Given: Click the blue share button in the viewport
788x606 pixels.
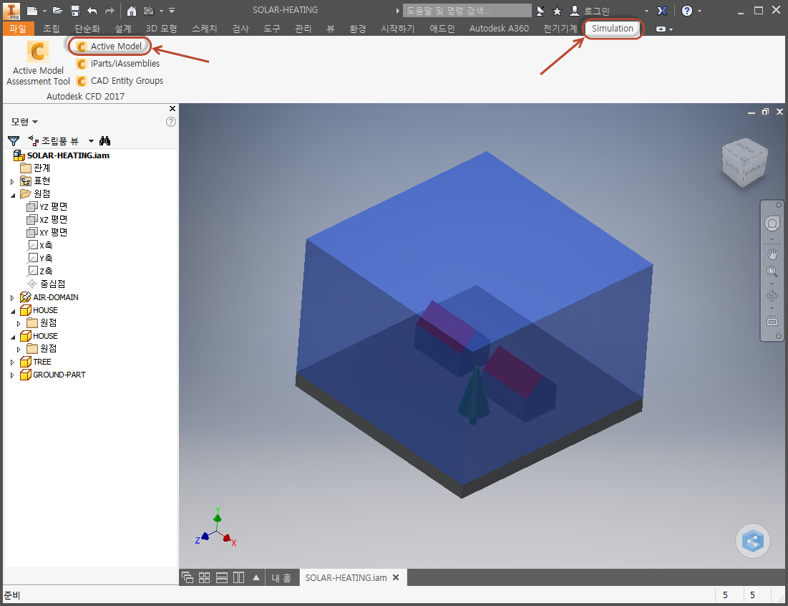Looking at the screenshot, I should coord(752,541).
